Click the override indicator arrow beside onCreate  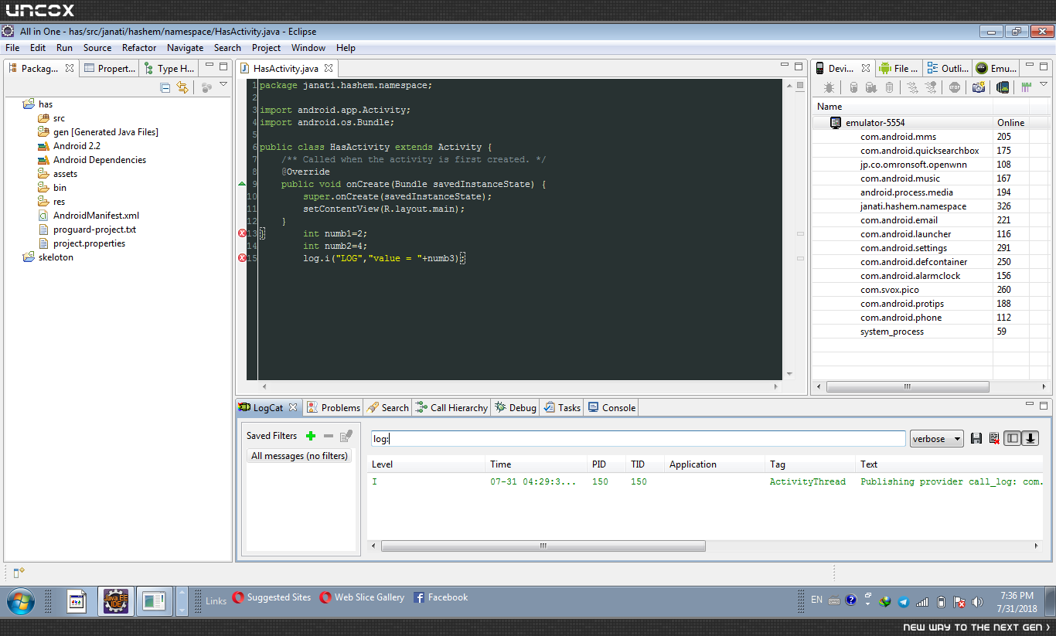coord(242,184)
